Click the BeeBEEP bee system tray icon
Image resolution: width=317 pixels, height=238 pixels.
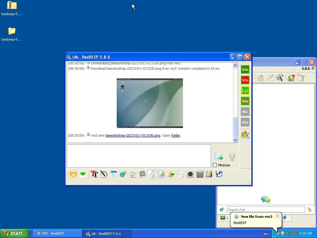point(277,233)
